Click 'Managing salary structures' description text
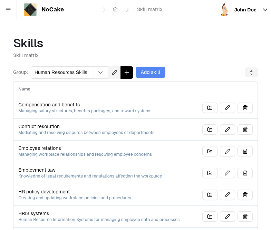The height and width of the screenshot is (230, 271). point(85,111)
